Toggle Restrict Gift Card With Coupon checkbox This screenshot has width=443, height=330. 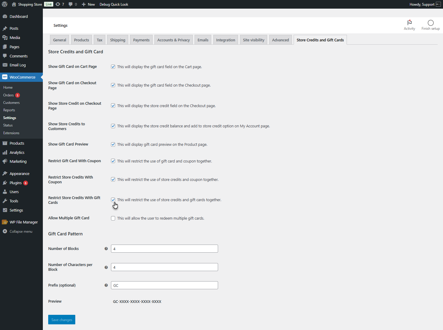click(x=113, y=161)
